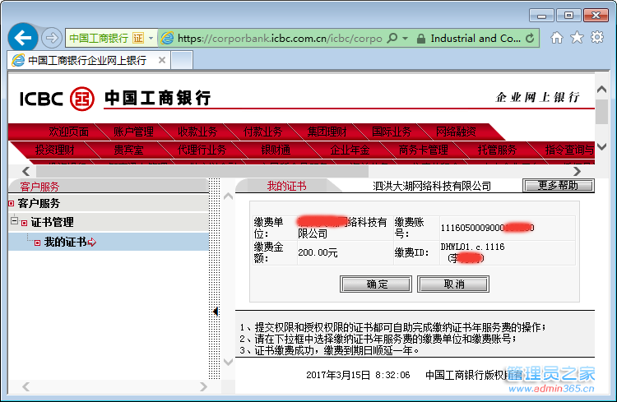Open the 账户管理 menu
This screenshot has height=402, width=617.
(133, 132)
